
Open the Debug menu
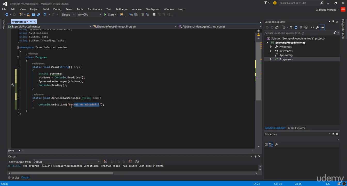click(57, 9)
